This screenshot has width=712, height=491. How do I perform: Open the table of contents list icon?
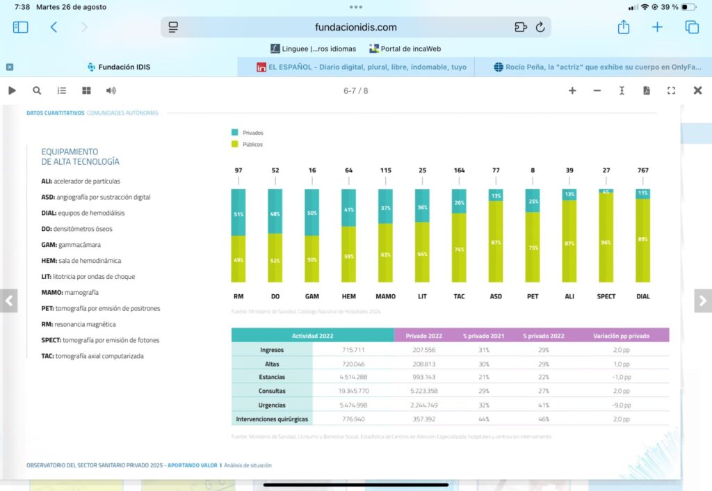coord(62,90)
